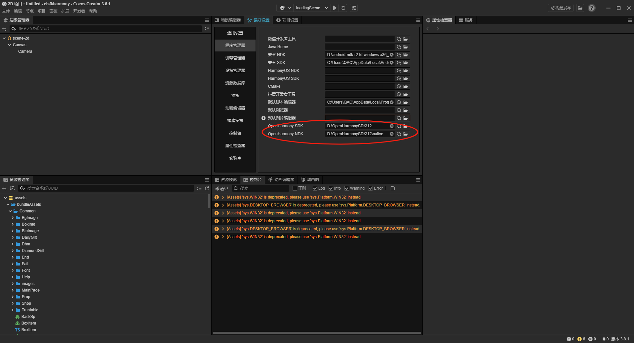Open the 开发者 menu
634x343 pixels.
tap(79, 11)
